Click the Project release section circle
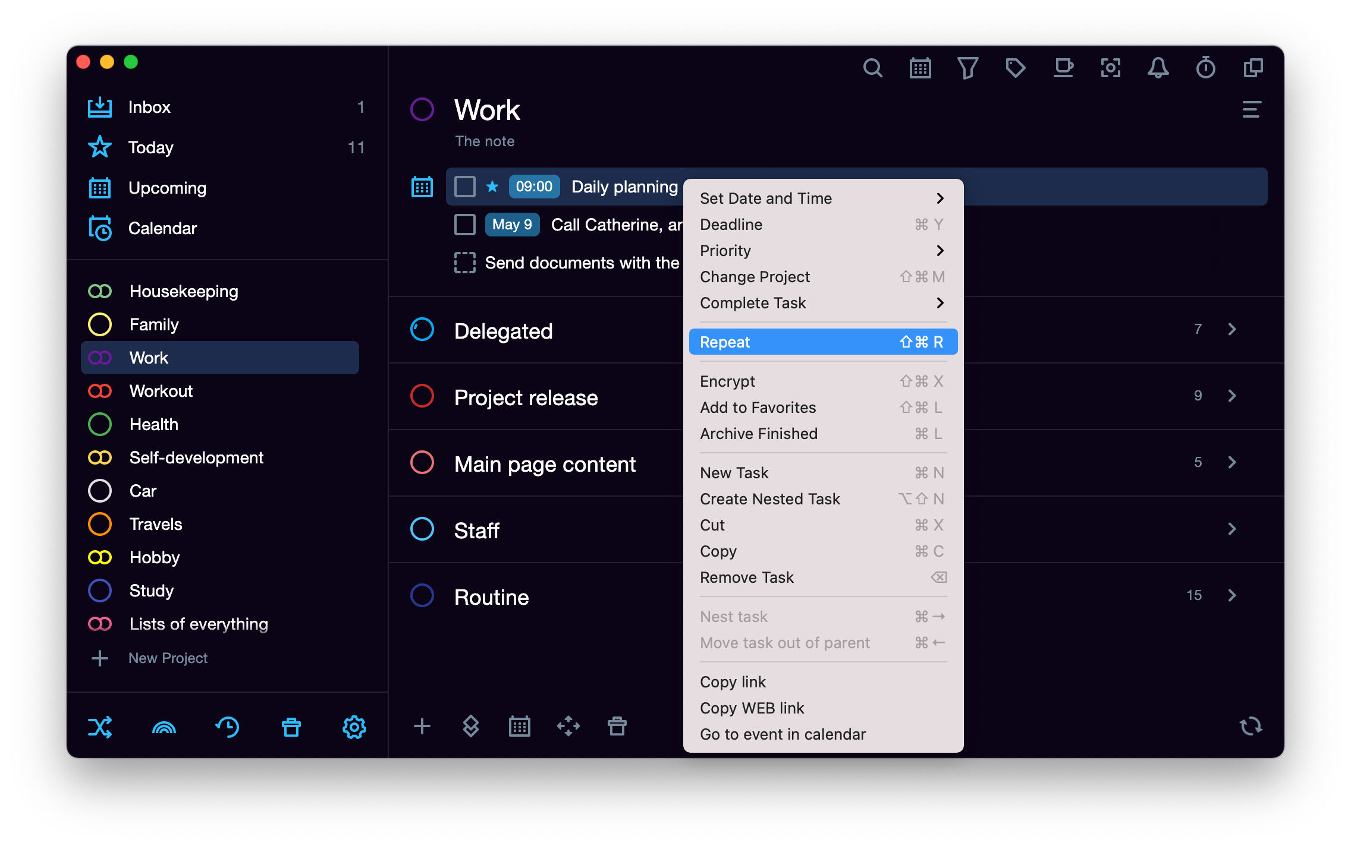 point(422,396)
